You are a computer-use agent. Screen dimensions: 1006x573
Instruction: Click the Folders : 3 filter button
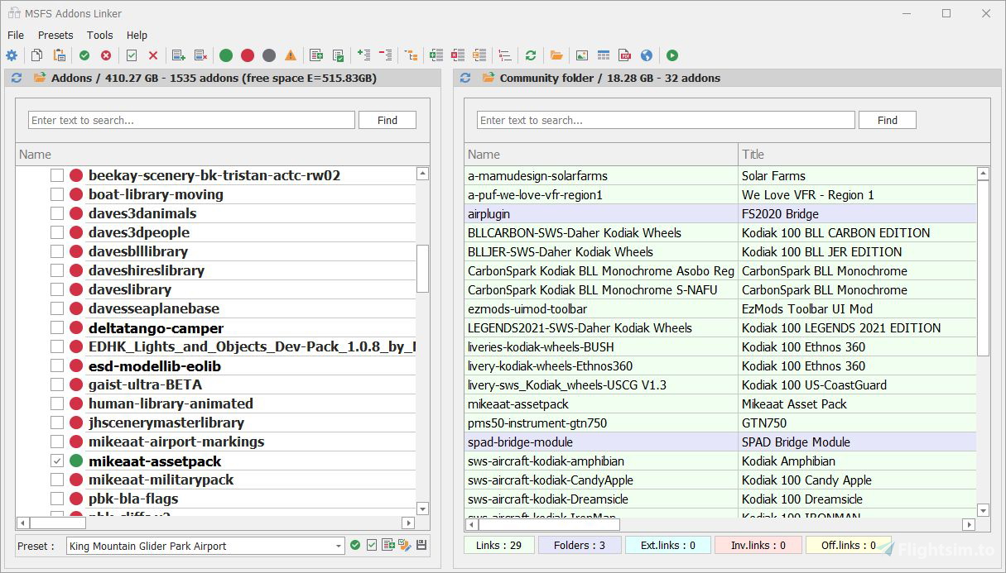coord(579,545)
